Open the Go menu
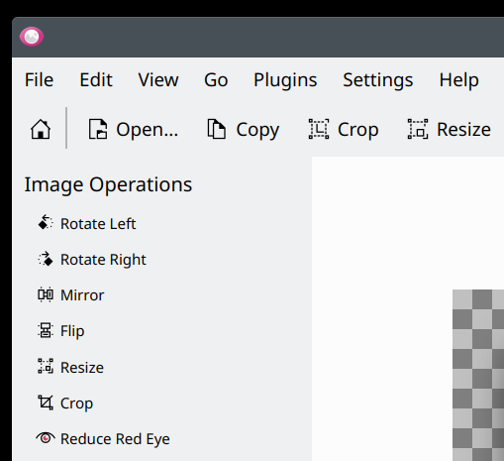The image size is (504, 461). (x=216, y=80)
